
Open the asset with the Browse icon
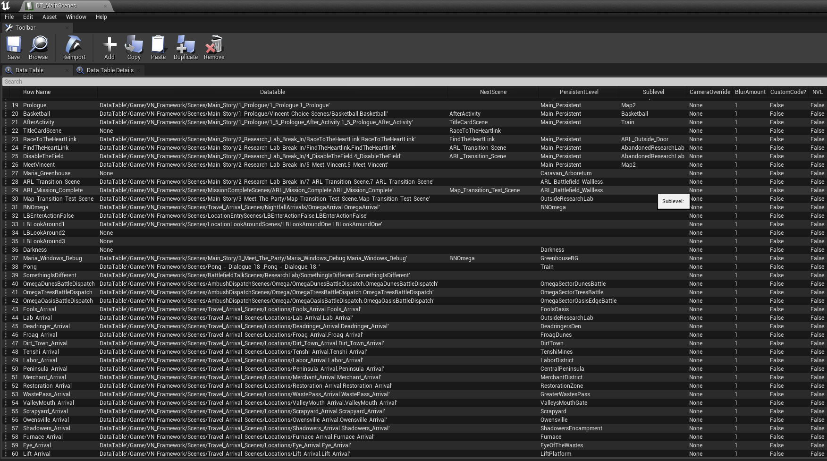pos(38,47)
